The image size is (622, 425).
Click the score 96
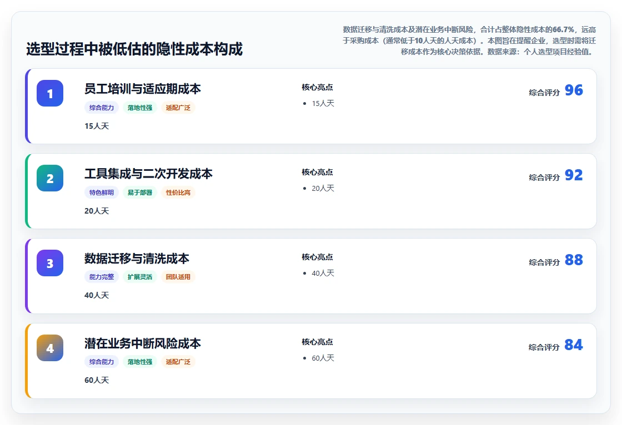point(574,90)
